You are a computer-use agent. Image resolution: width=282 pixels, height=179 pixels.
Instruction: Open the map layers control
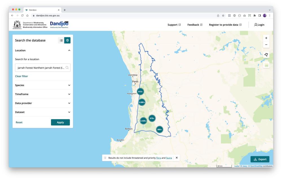266,65
